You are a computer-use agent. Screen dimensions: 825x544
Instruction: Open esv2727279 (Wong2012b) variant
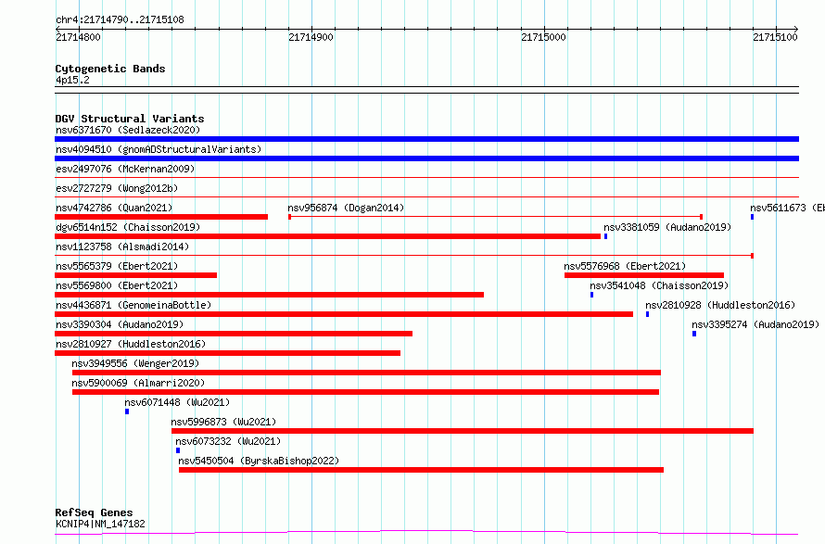117,188
